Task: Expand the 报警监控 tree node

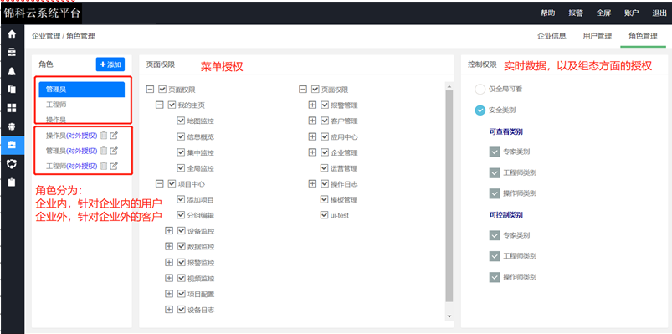Action: point(169,262)
